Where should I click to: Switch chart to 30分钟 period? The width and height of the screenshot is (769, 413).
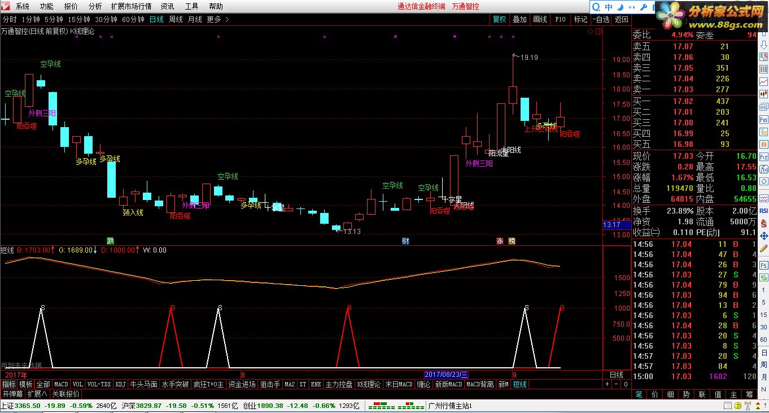click(107, 19)
